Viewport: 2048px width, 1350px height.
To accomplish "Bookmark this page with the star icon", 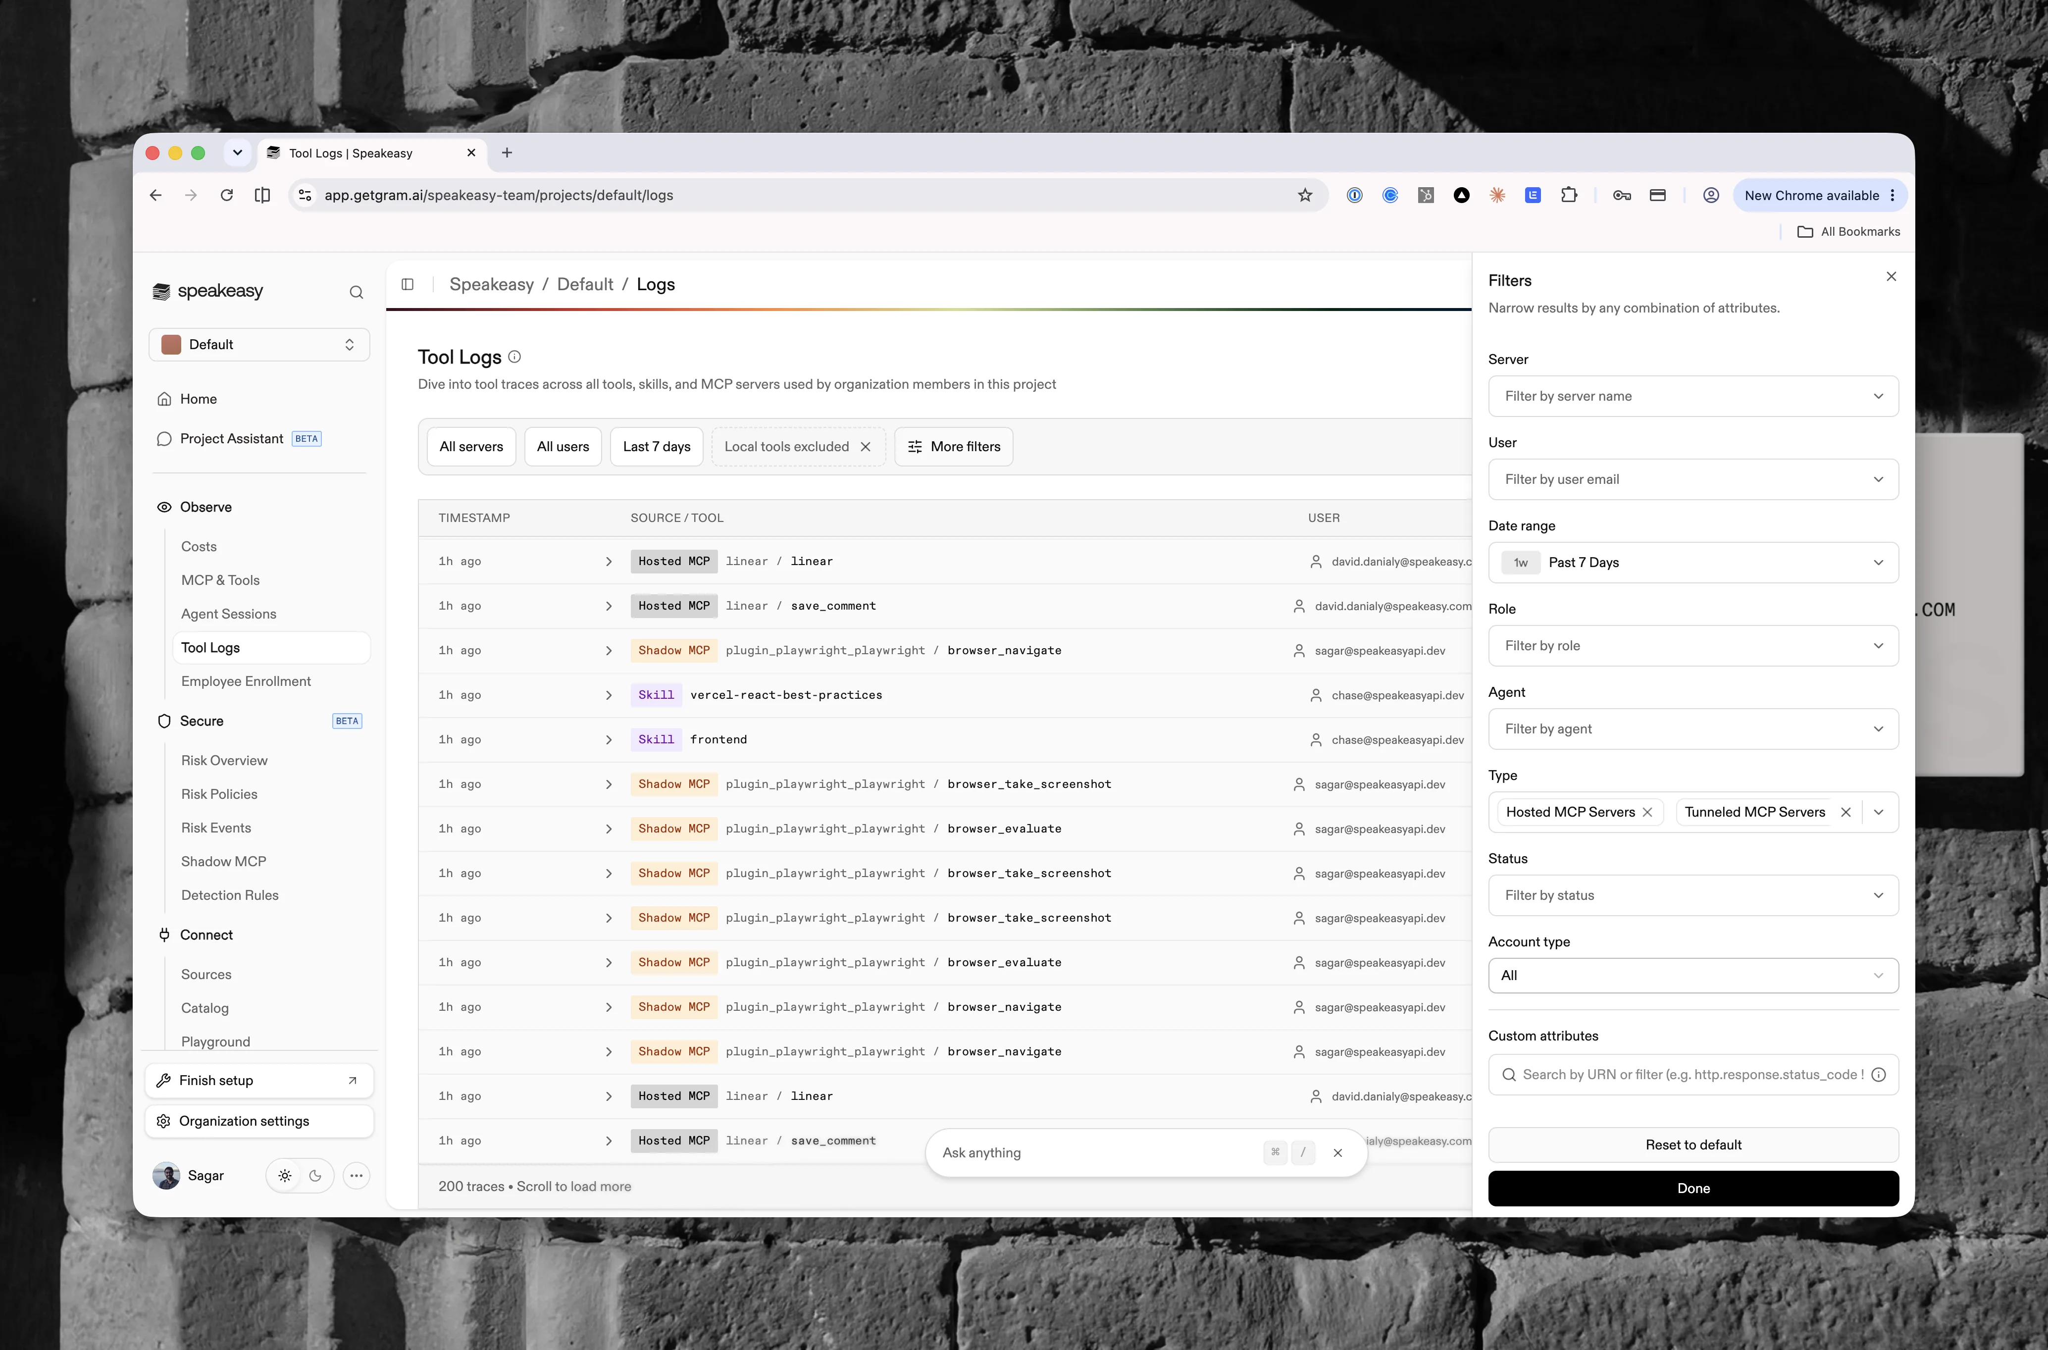I will (x=1304, y=196).
